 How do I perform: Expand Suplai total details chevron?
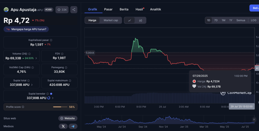32,85
